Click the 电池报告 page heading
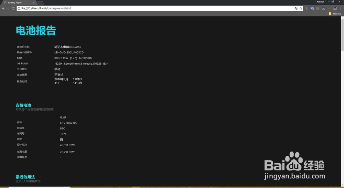The image size is (344, 188). [x=36, y=30]
